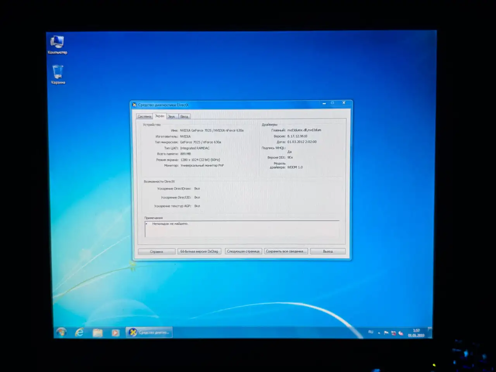Click the Справка button
The height and width of the screenshot is (372, 496).
tap(157, 251)
